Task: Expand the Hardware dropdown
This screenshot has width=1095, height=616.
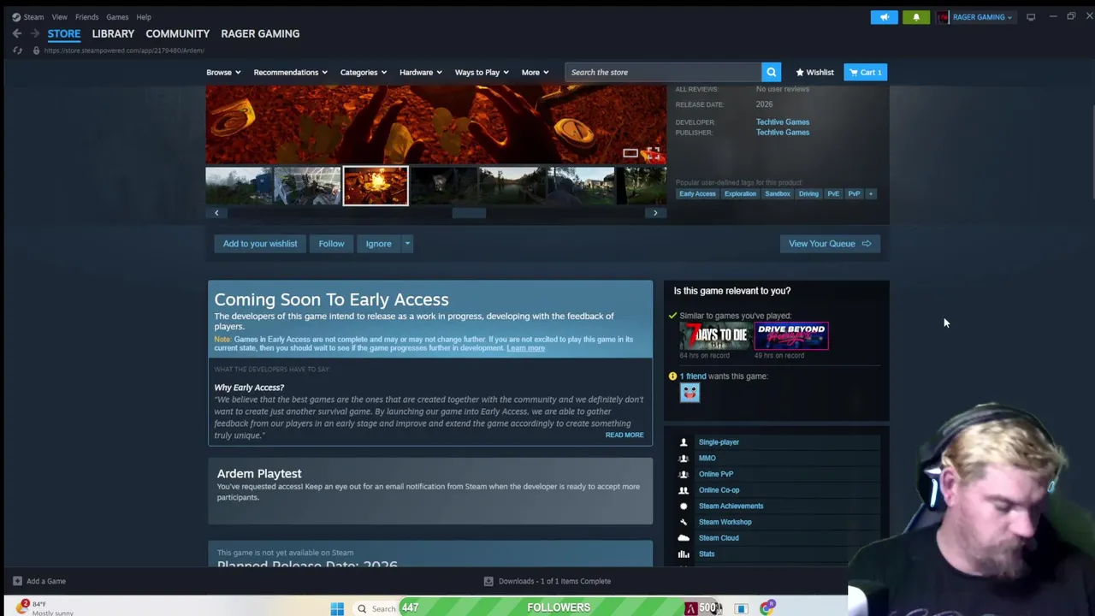Action: click(421, 72)
